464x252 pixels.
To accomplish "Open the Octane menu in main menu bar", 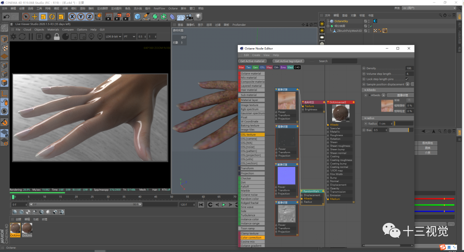I will (x=173, y=9).
